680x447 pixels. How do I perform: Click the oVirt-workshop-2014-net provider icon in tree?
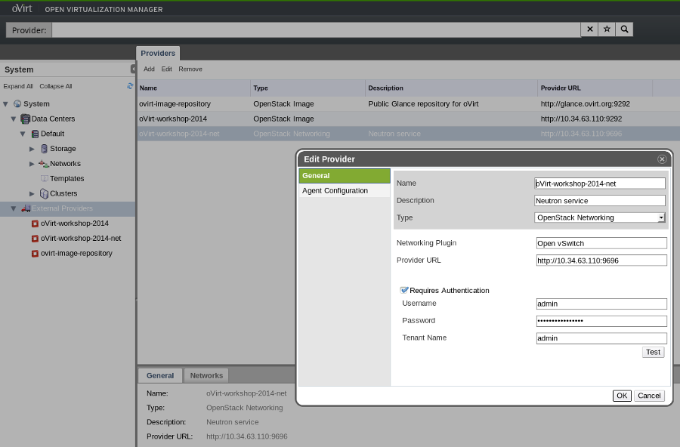coord(35,239)
